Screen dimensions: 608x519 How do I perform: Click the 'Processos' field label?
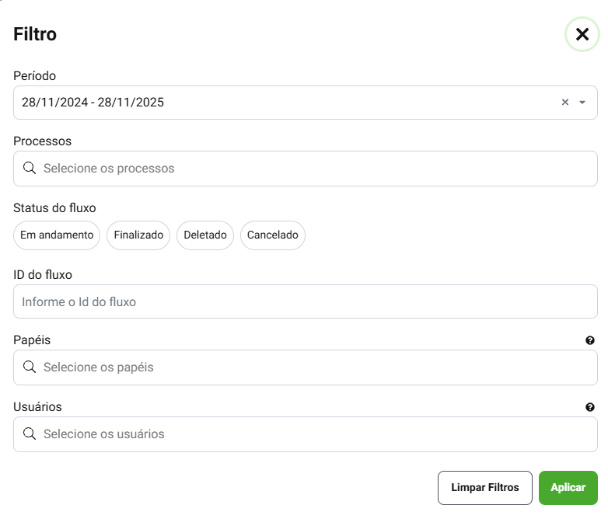click(43, 141)
